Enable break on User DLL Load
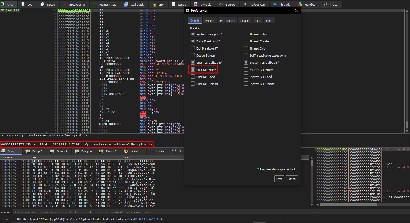Viewport: 410px width, 223px height. coord(193,77)
